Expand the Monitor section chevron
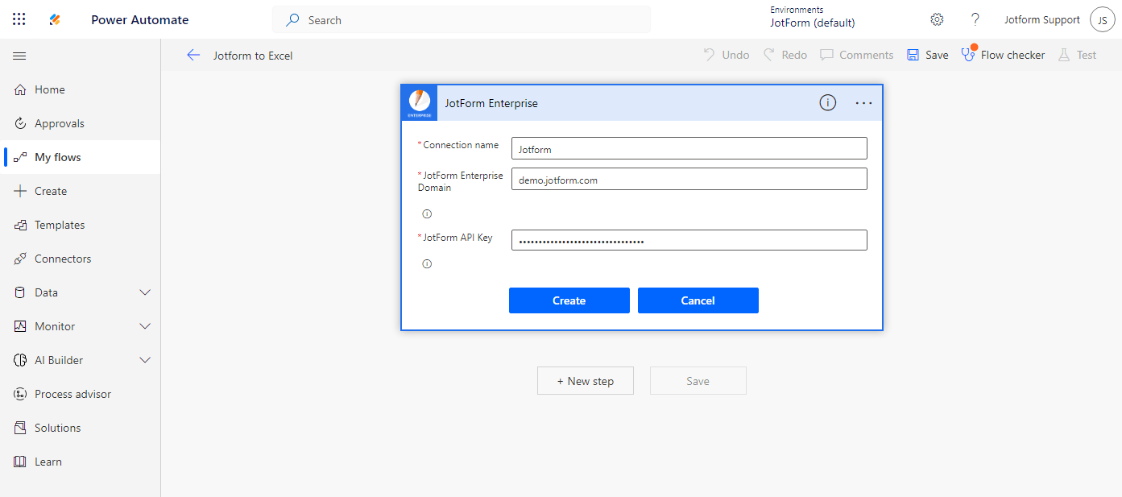This screenshot has height=497, width=1122. pos(145,326)
